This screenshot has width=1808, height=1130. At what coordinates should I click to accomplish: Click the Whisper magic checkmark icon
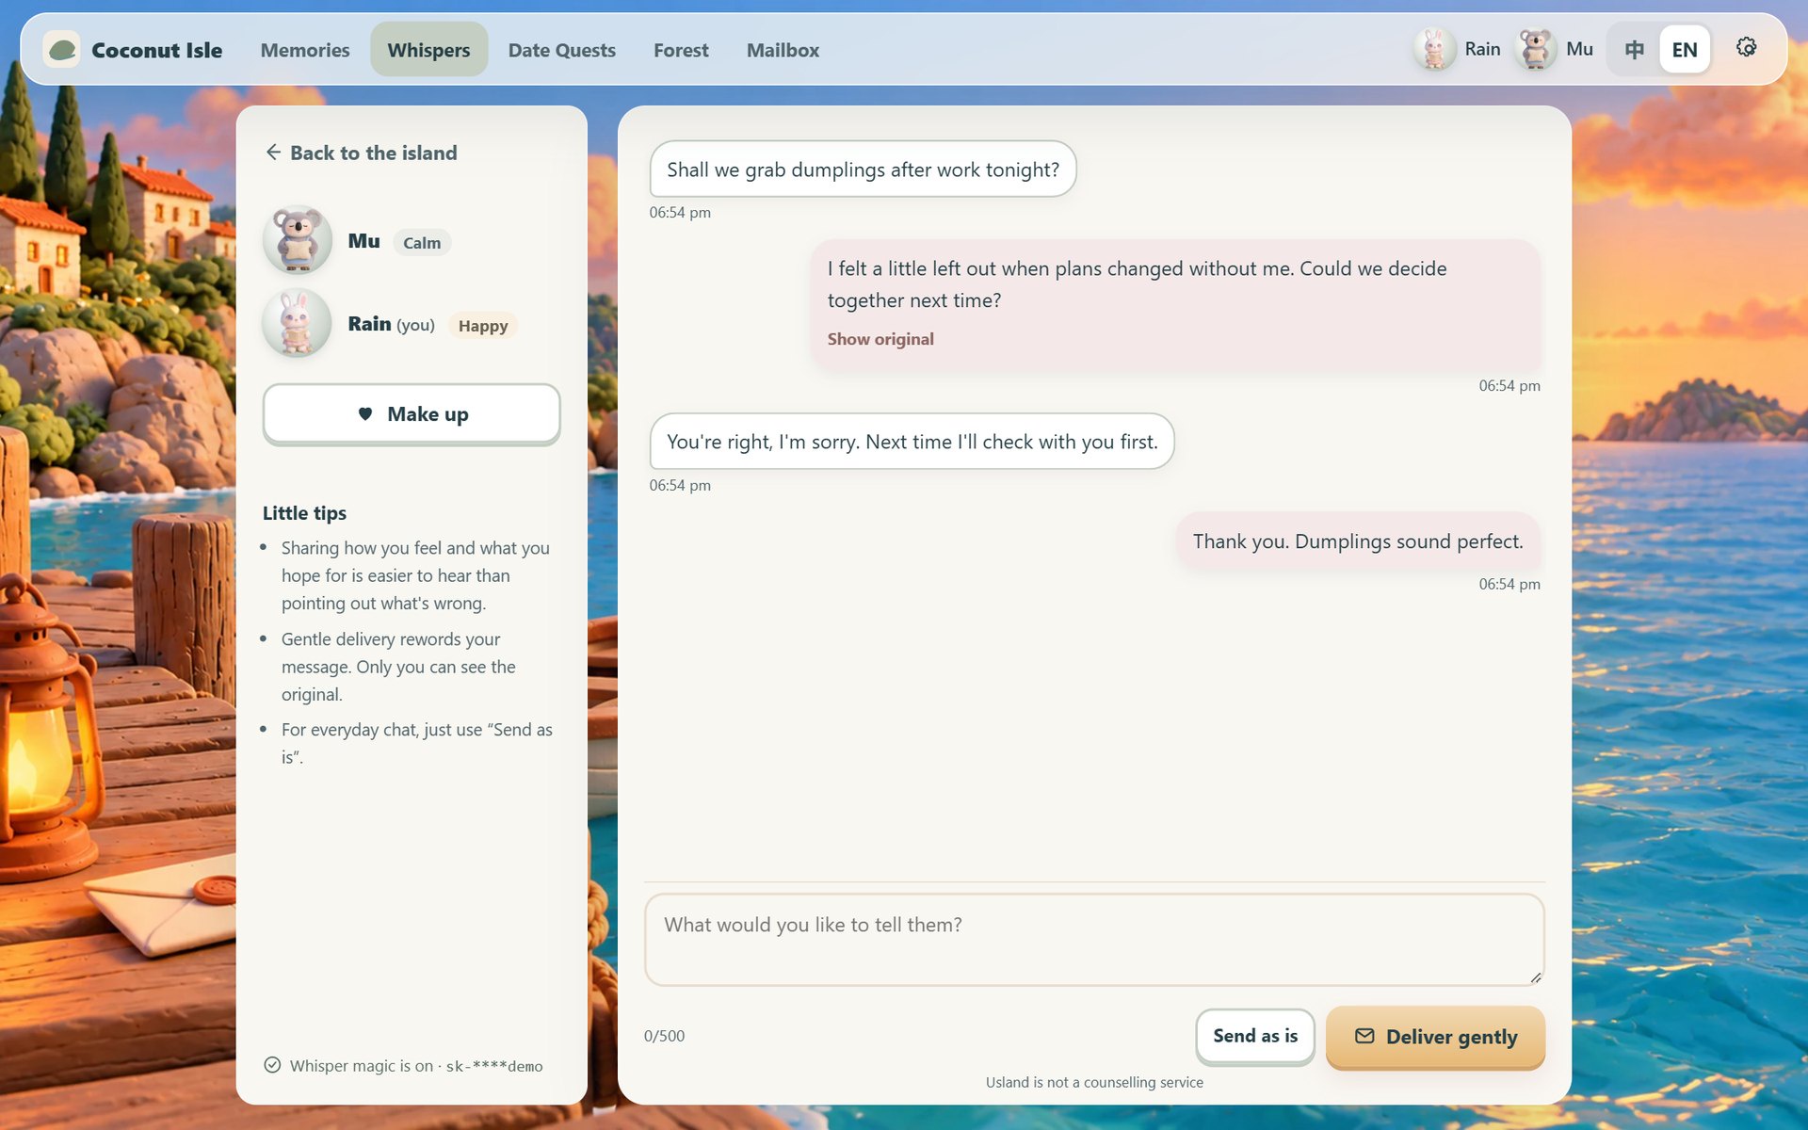pyautogui.click(x=272, y=1065)
